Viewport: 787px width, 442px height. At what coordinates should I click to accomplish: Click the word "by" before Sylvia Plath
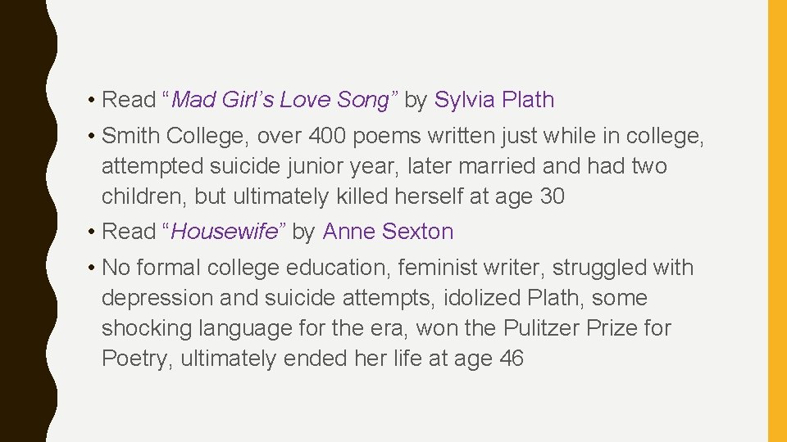[416, 100]
